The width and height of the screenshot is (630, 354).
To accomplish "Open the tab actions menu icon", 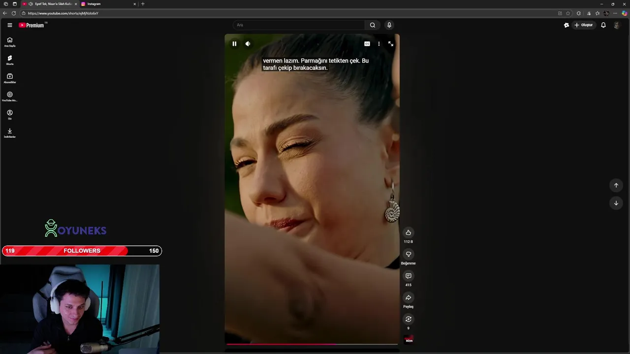I will click(x=14, y=4).
